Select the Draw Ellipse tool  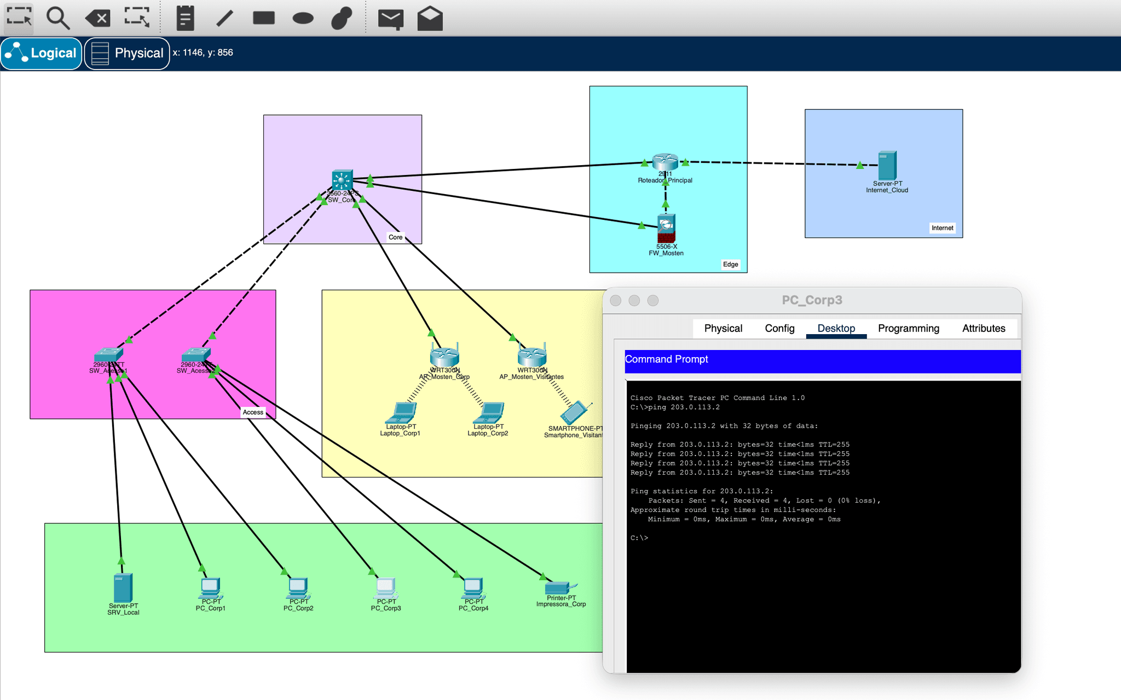point(303,19)
